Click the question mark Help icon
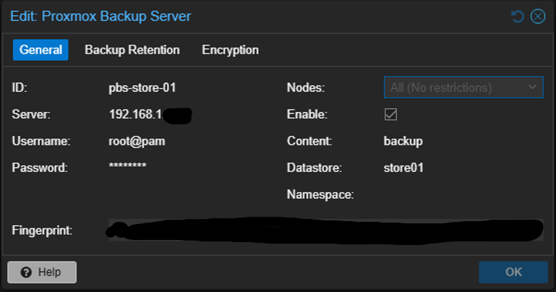556x292 pixels. [27, 272]
